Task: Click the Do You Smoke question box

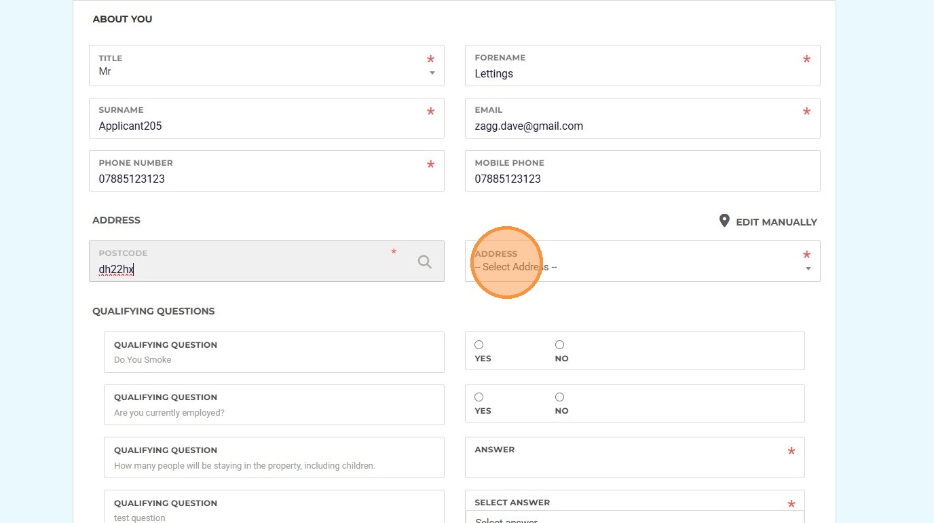Action: (274, 352)
